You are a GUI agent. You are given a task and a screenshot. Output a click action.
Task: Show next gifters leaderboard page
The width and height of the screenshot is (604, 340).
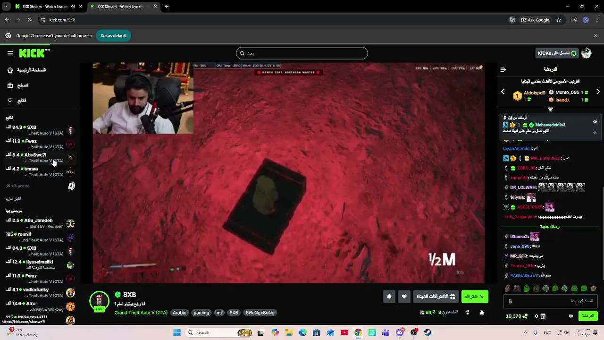click(598, 92)
